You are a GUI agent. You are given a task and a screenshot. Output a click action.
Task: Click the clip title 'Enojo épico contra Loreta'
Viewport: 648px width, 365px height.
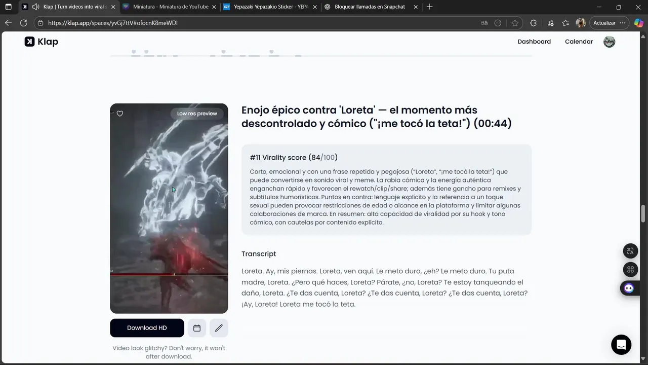[377, 117]
